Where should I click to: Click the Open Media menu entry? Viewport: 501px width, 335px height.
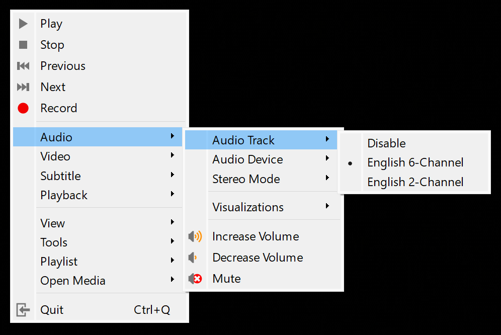pos(73,281)
